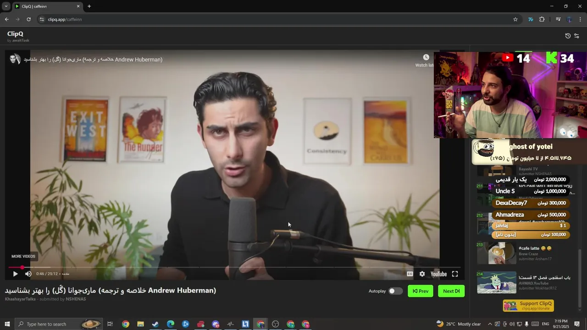Play the Andrew Huberman video
The width and height of the screenshot is (587, 330).
click(15, 274)
